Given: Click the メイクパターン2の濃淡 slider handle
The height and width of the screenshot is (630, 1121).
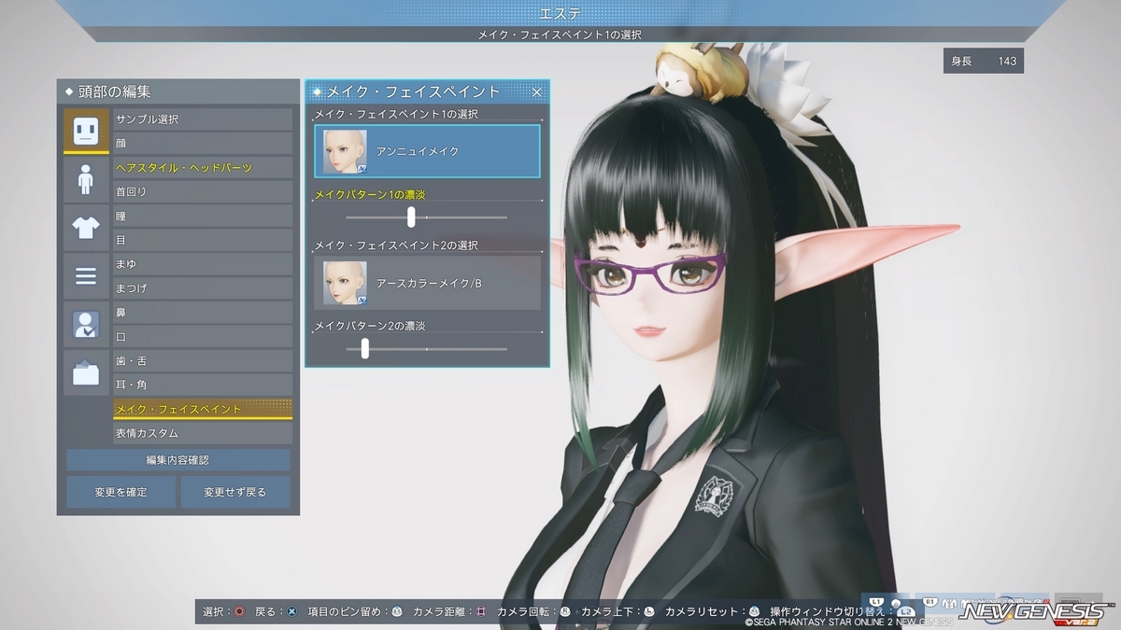Looking at the screenshot, I should coord(365,349).
